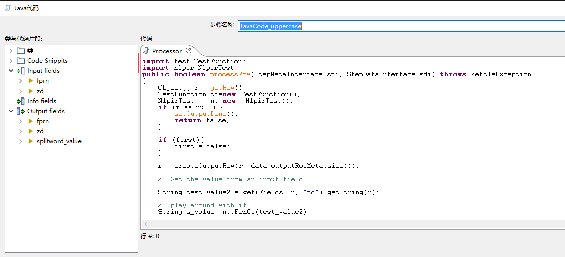The width and height of the screenshot is (565, 257).
Task: Click the createOutputRow line
Action: pyautogui.click(x=259, y=166)
